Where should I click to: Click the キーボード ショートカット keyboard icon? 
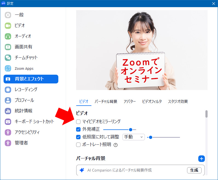pyautogui.click(x=8, y=122)
